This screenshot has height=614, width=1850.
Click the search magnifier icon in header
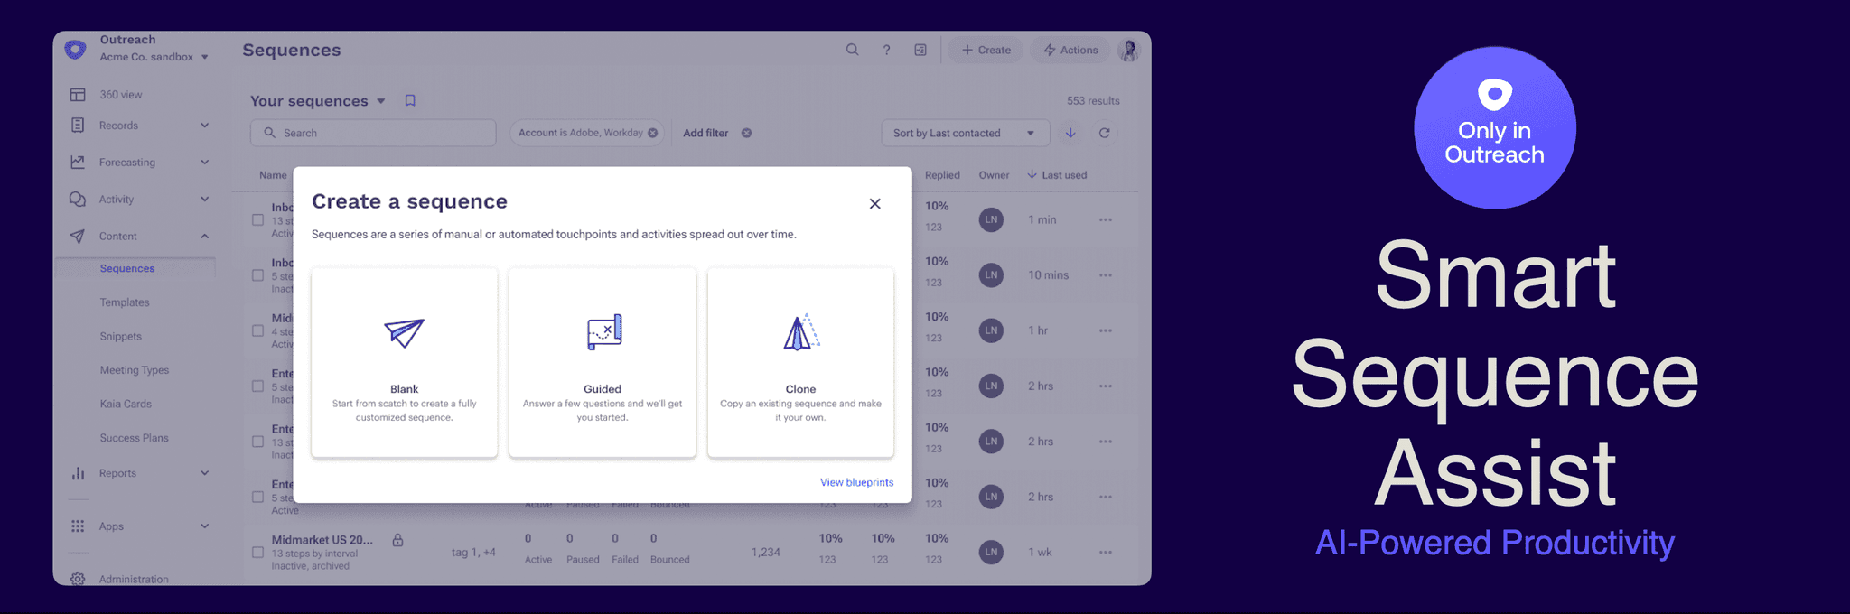pyautogui.click(x=852, y=50)
